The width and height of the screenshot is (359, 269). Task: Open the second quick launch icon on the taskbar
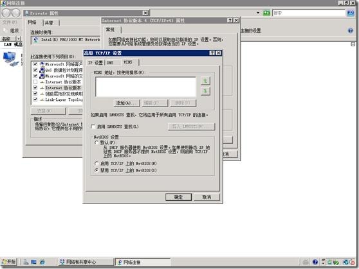(x=33, y=262)
